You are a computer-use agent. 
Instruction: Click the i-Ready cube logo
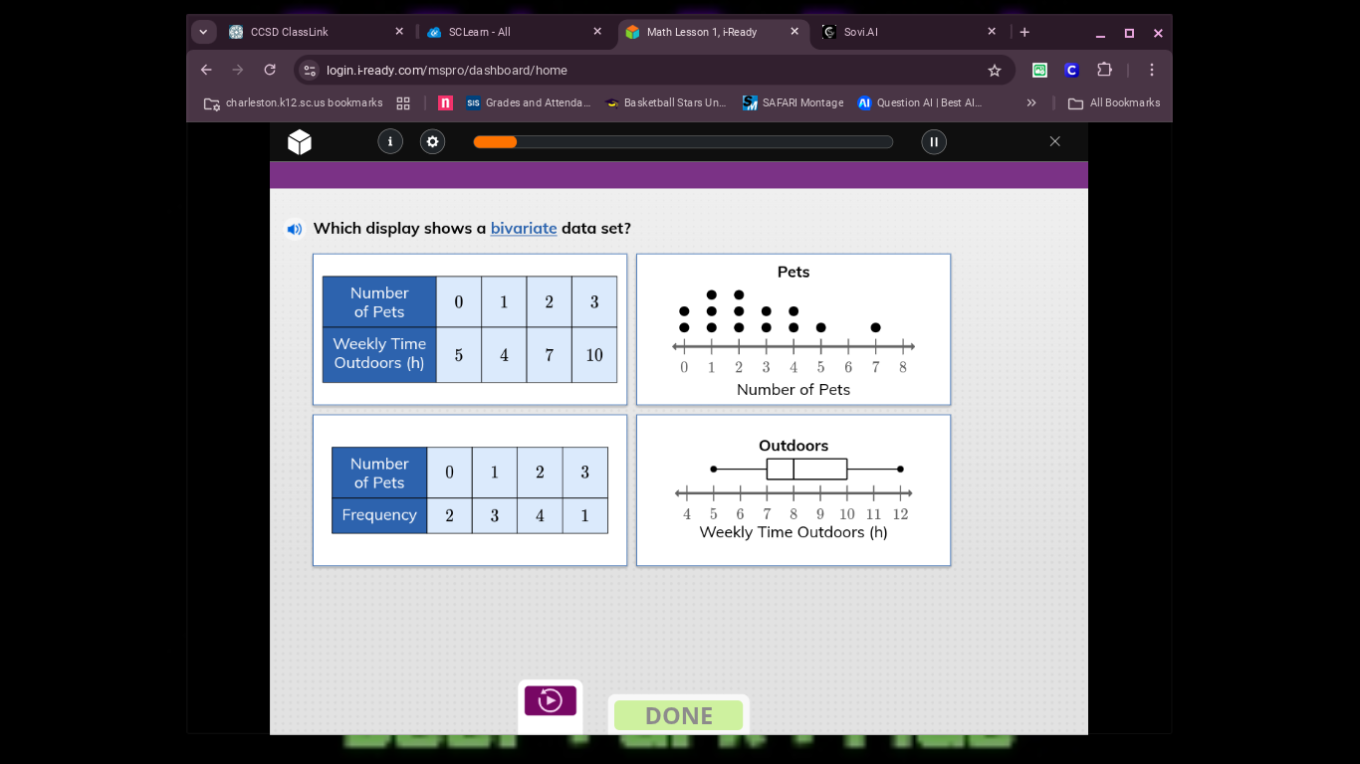coord(299,141)
